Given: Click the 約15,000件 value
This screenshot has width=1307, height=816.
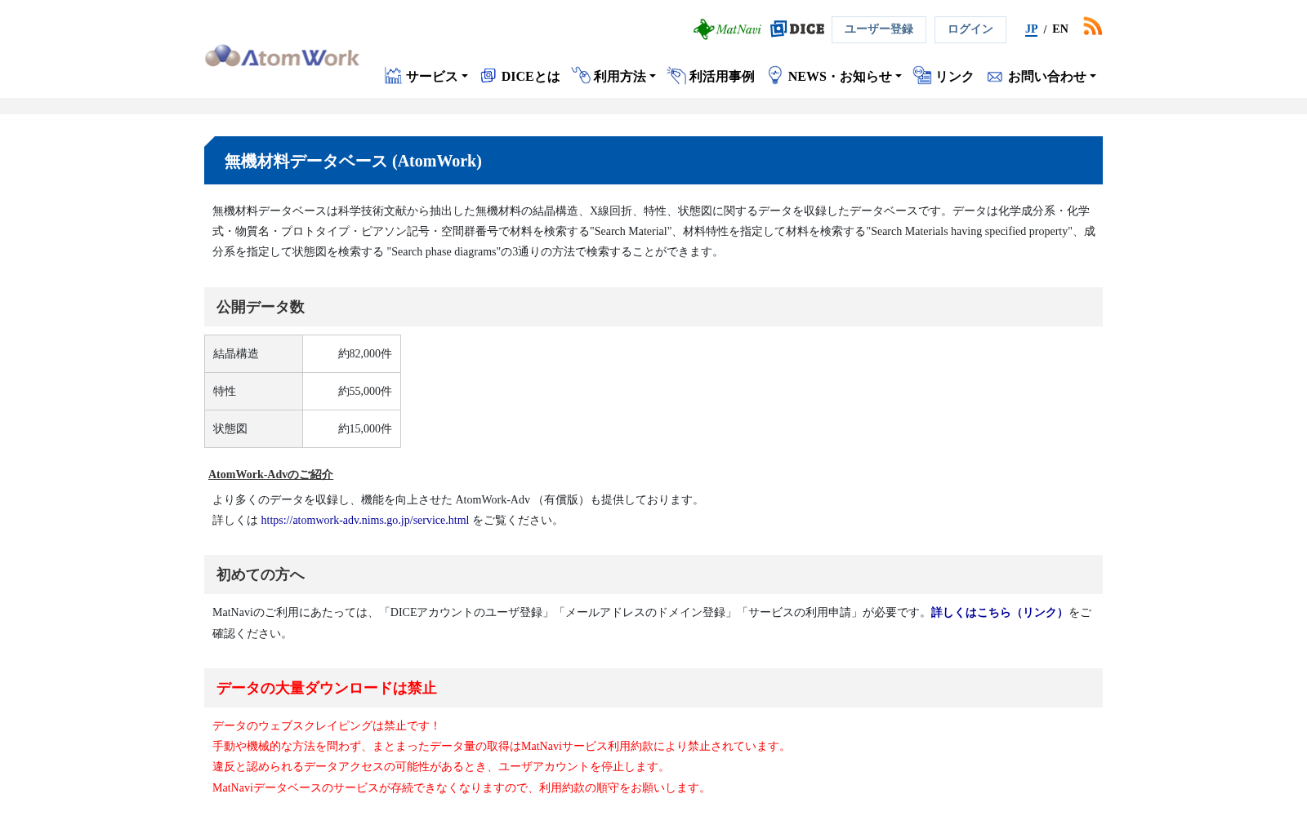Looking at the screenshot, I should [365, 429].
